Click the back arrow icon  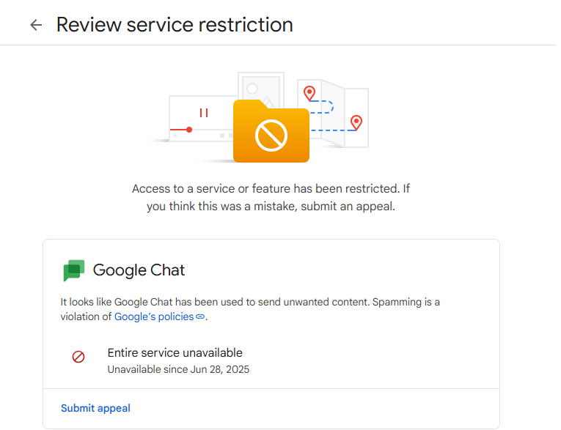tap(36, 25)
